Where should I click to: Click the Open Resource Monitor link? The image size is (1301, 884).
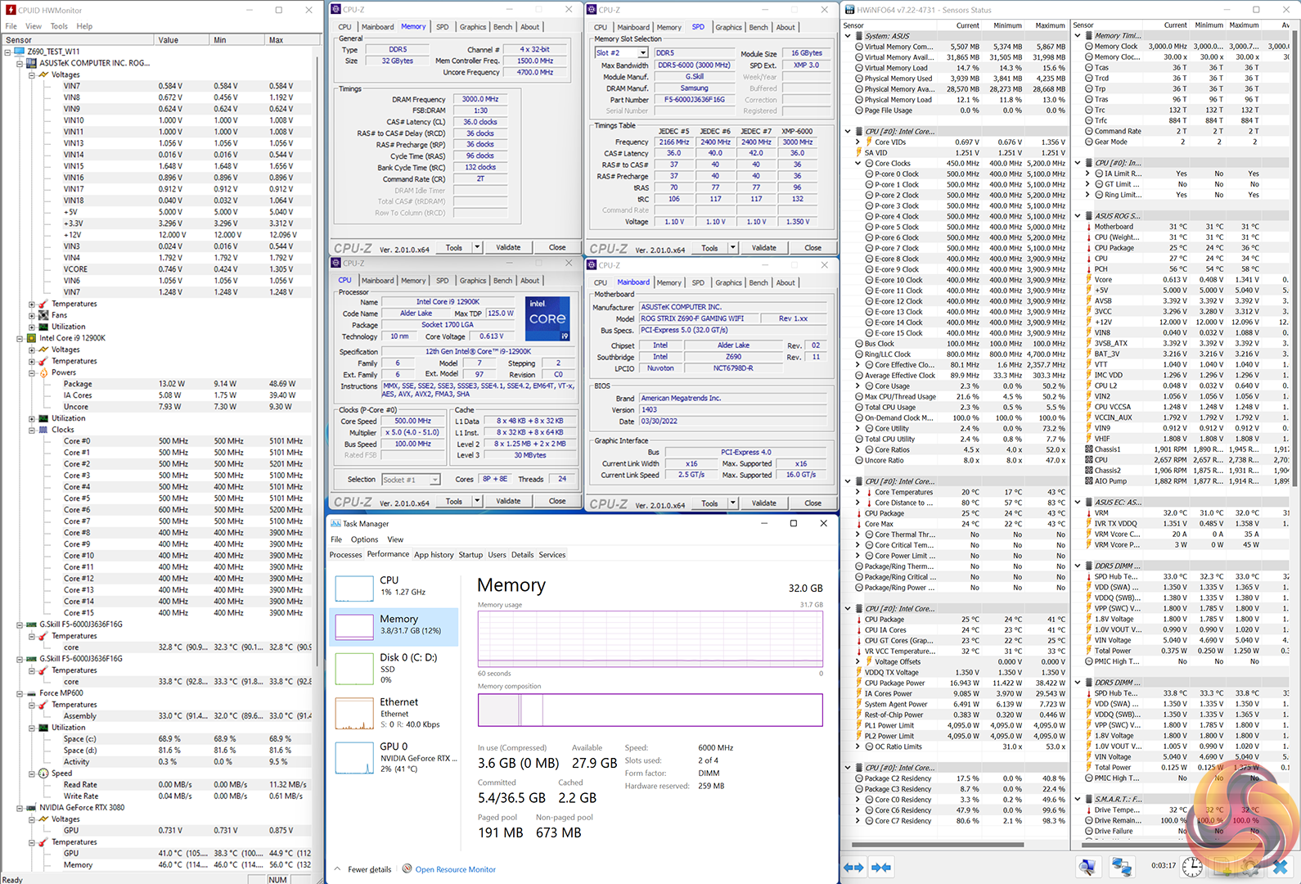click(x=455, y=869)
